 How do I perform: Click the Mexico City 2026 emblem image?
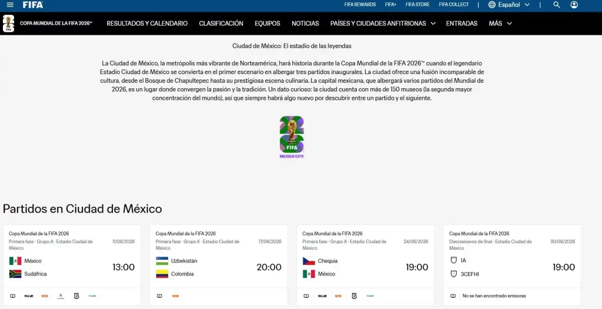(x=292, y=137)
